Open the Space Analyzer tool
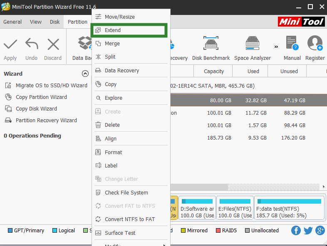 (x=253, y=48)
